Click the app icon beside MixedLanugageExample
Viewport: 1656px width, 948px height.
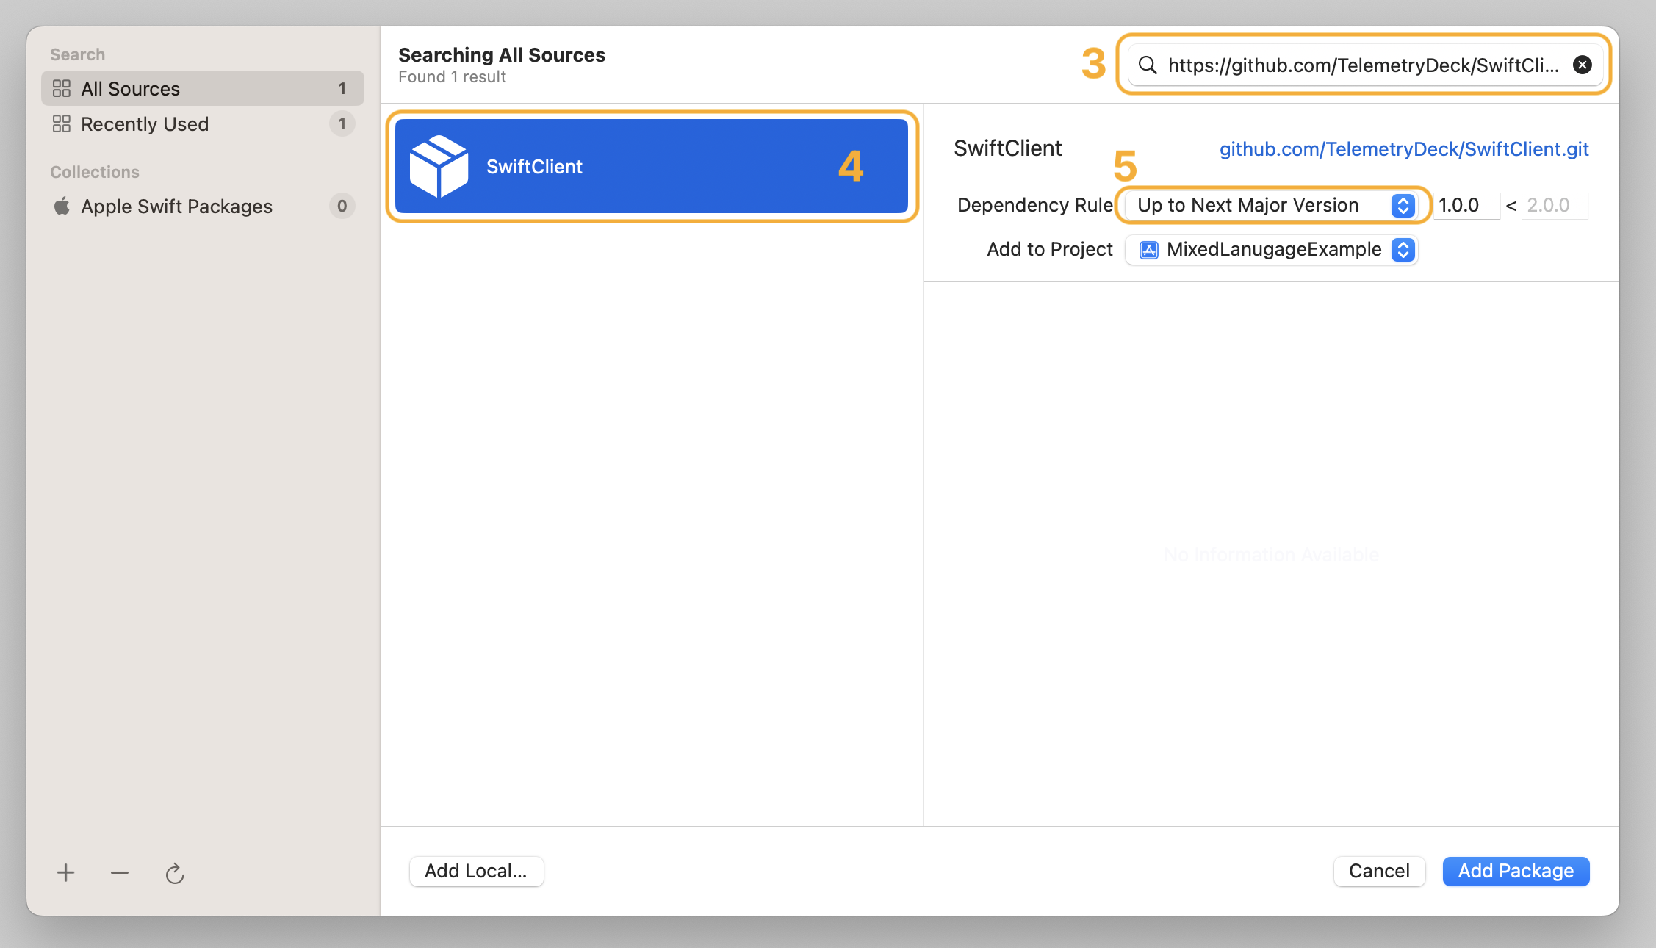1148,249
